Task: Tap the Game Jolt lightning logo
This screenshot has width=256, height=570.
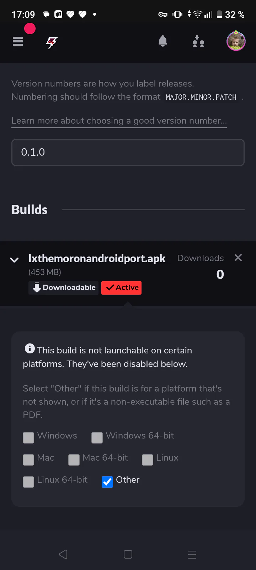Action: (52, 42)
